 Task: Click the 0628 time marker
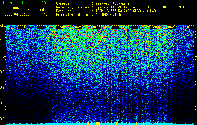point(153,27)
